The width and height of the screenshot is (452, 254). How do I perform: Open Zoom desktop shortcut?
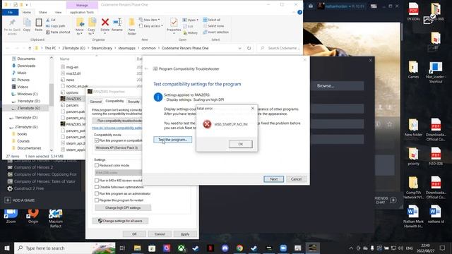click(x=11, y=216)
